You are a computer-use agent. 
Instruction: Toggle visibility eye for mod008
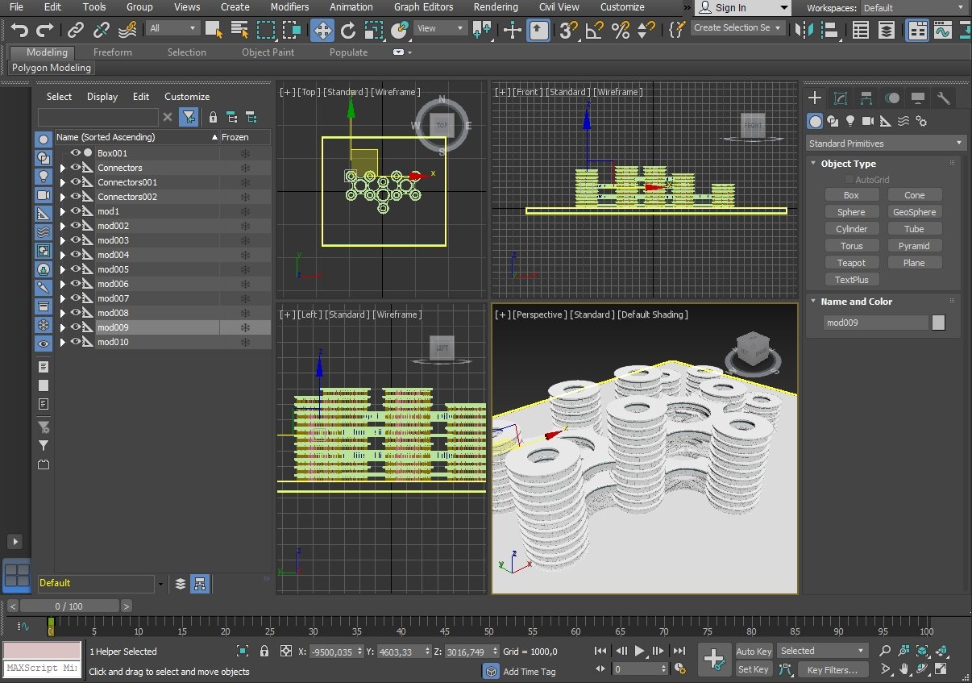(x=75, y=313)
